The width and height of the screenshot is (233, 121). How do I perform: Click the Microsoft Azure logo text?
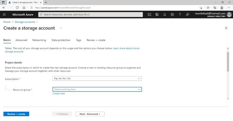tap(23, 14)
